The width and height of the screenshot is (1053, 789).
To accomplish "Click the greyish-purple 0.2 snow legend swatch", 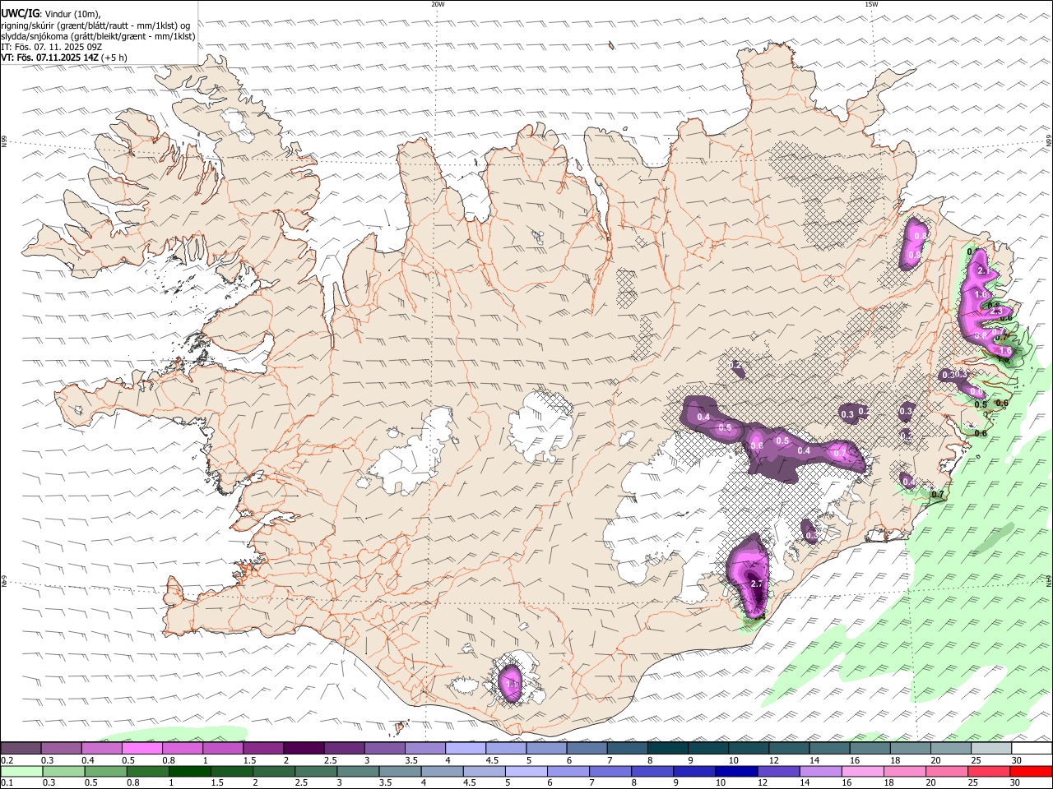I will coord(21,749).
